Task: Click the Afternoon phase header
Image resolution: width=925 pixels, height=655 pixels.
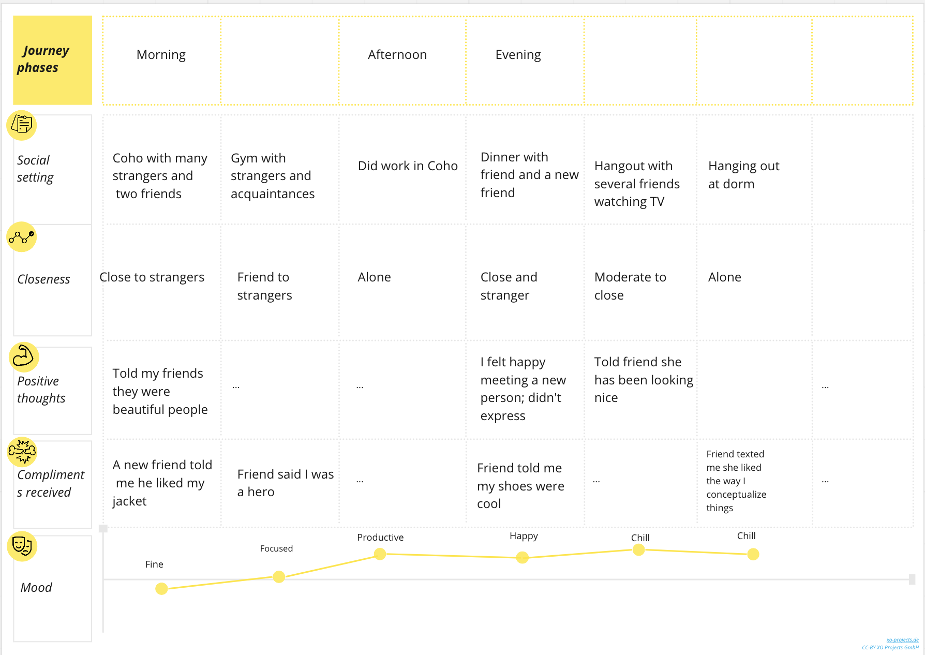Action: [x=397, y=55]
